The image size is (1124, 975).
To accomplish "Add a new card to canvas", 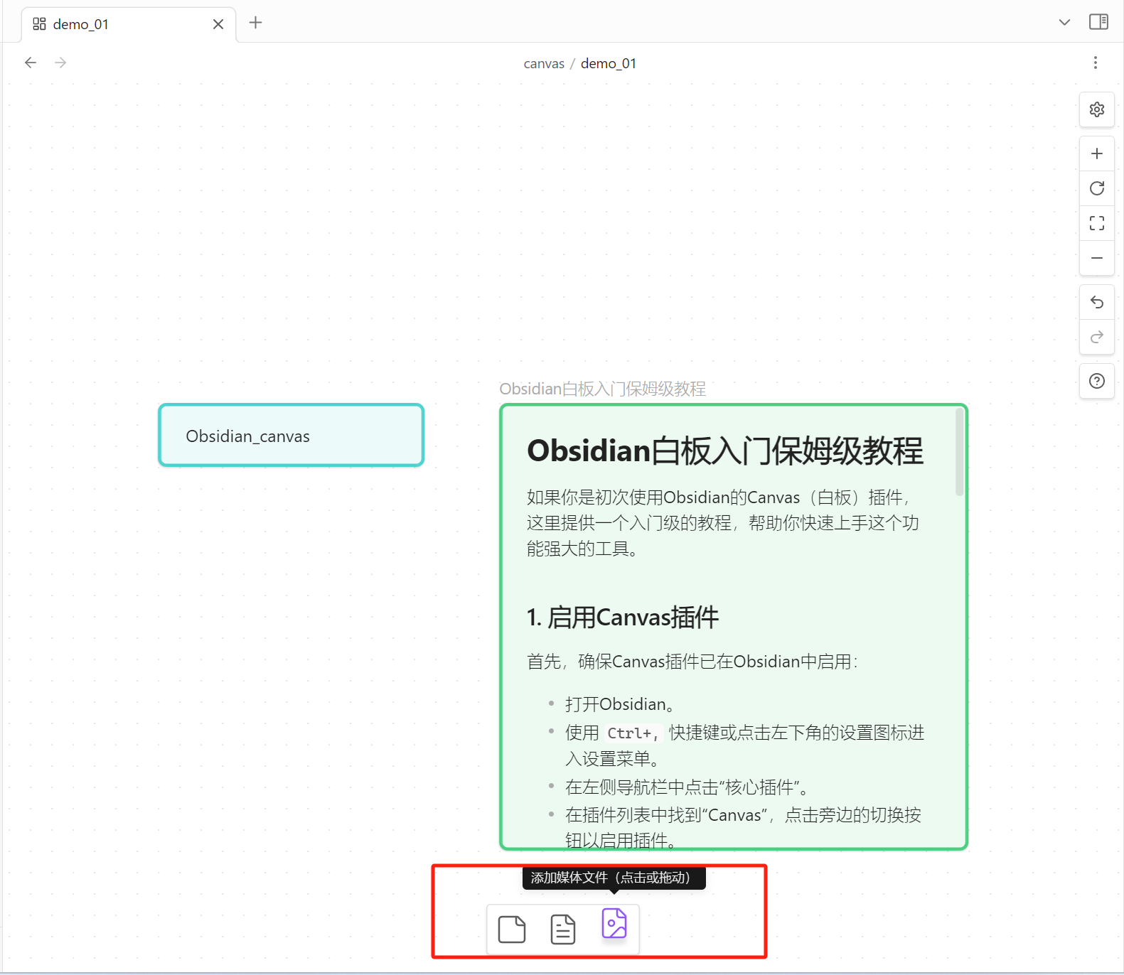I will point(512,929).
